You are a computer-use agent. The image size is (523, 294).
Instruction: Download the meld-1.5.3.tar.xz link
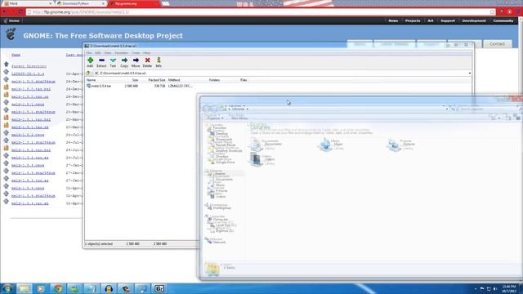(30, 180)
